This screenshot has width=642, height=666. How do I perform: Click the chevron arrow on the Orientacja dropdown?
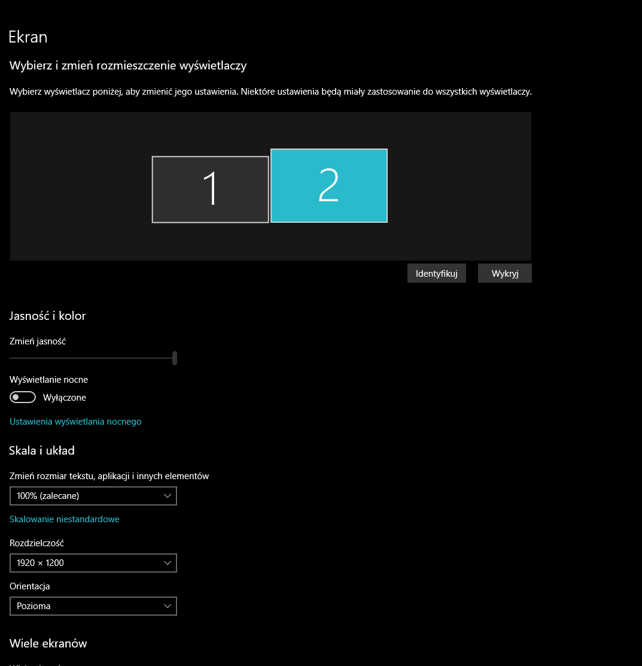click(168, 606)
